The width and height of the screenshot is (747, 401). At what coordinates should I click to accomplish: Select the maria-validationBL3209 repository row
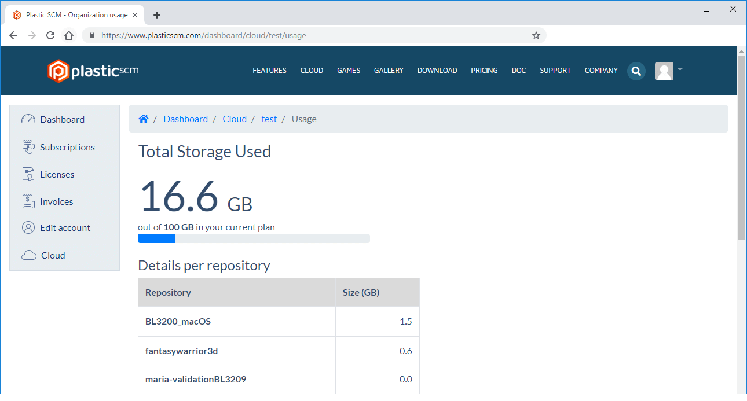pyautogui.click(x=279, y=379)
